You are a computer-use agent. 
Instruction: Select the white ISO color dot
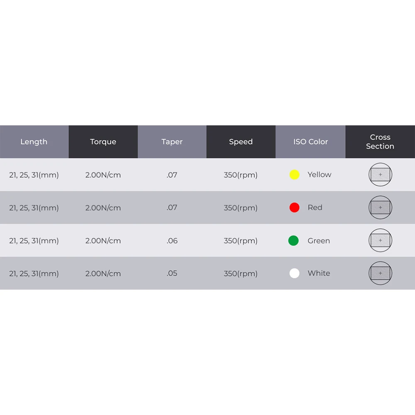click(294, 273)
